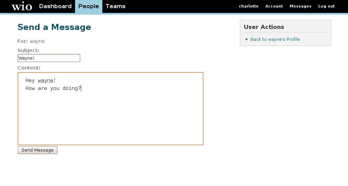The height and width of the screenshot is (186, 348).
Task: Send the message with Send Message button
Action: [x=38, y=150]
